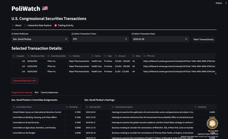Screen dimensions: 228x139
Task: Click the Industry column header icon
Action: tap(70, 56)
